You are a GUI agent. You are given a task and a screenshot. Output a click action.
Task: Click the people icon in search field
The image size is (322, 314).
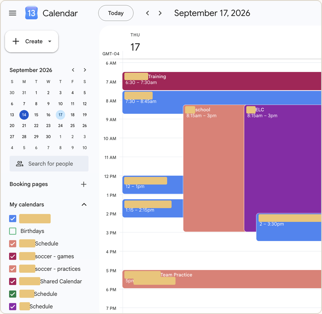pos(20,164)
